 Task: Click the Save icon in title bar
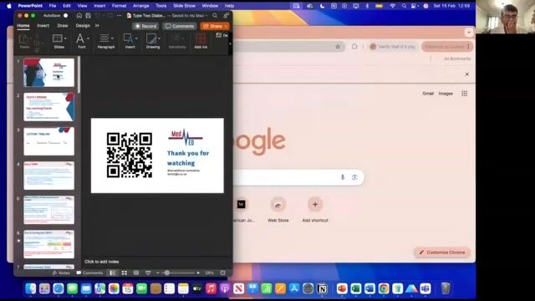[x=89, y=15]
